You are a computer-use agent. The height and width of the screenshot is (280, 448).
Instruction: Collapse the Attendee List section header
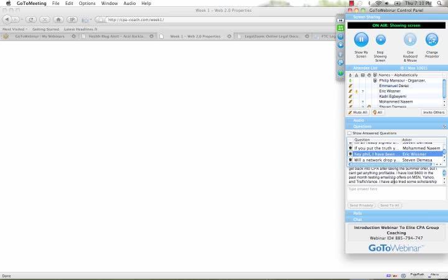click(x=396, y=68)
